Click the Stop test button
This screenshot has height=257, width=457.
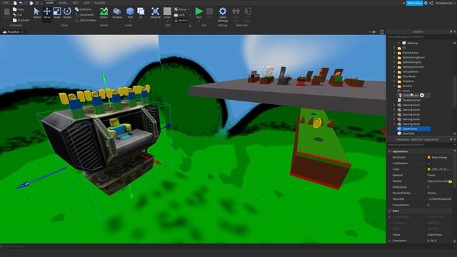(x=209, y=13)
